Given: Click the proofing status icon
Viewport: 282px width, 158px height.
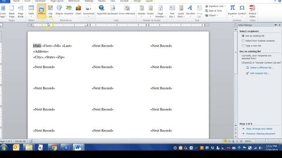Looking at the screenshot, I should (31, 141).
